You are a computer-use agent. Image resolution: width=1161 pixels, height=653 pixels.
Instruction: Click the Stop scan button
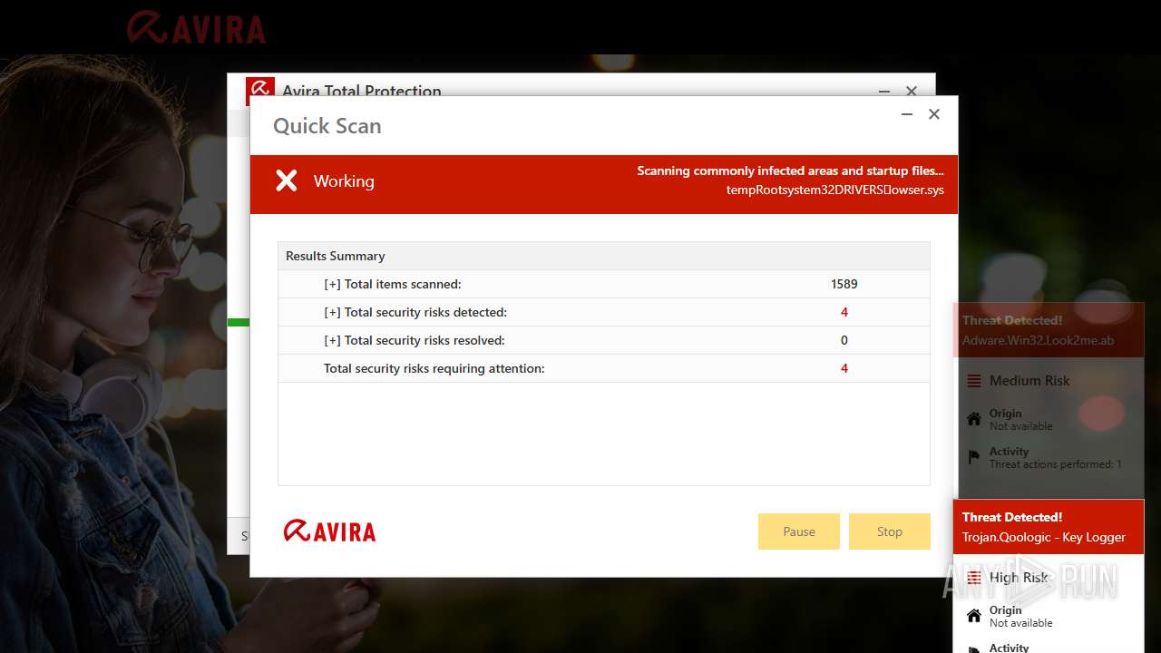click(890, 531)
